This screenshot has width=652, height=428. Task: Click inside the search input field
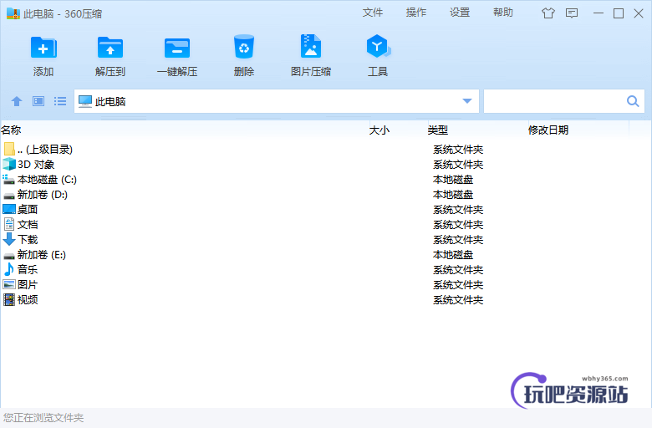tap(555, 101)
